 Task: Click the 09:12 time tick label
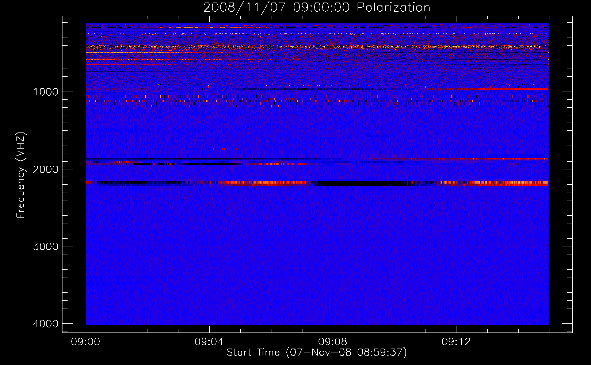456,342
